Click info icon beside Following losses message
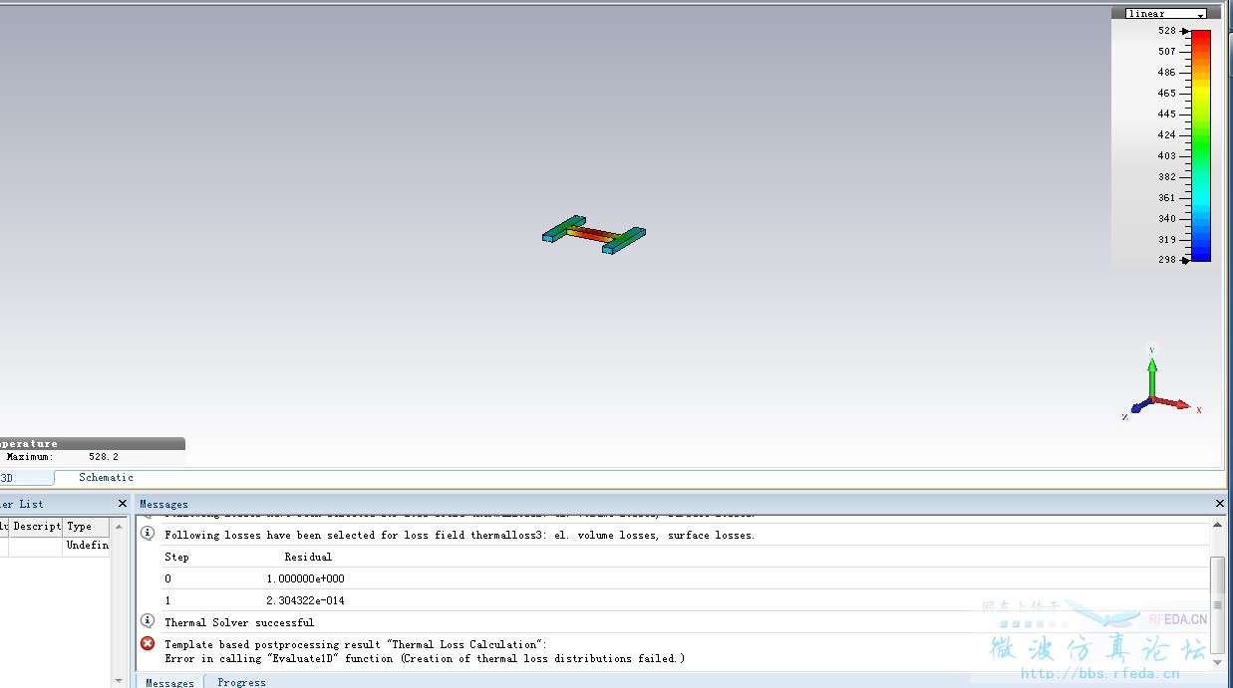This screenshot has height=688, width=1233. [148, 535]
